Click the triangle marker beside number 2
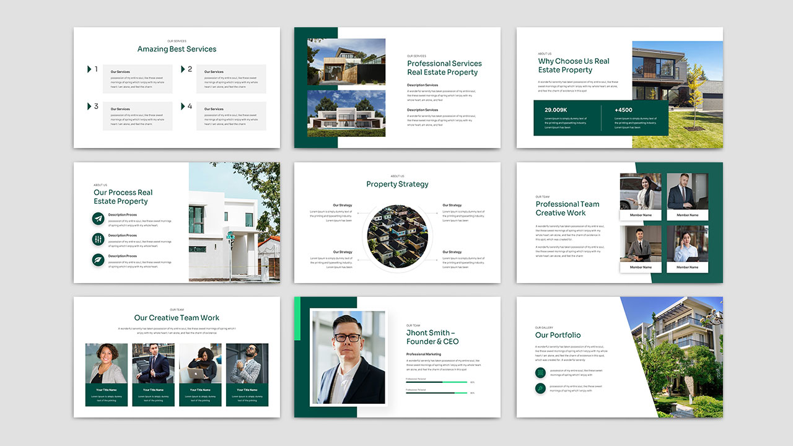This screenshot has width=793, height=446. (x=183, y=69)
